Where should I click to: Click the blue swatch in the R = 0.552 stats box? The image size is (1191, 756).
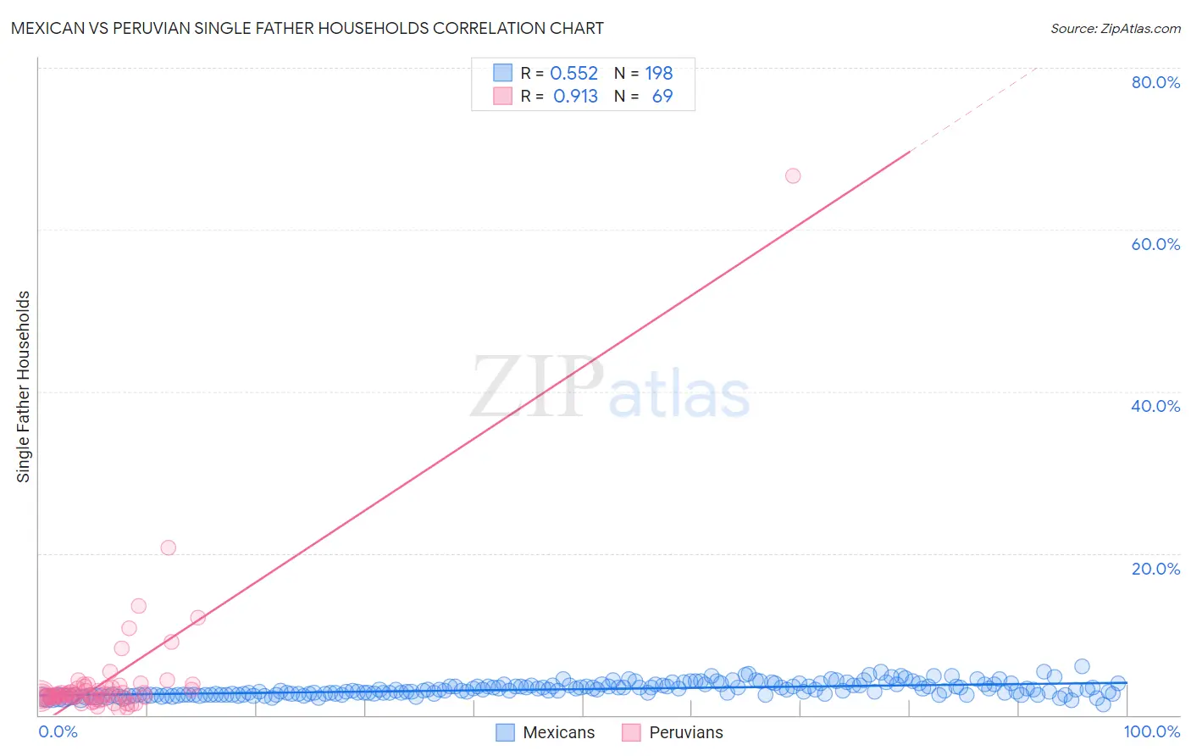pos(502,73)
